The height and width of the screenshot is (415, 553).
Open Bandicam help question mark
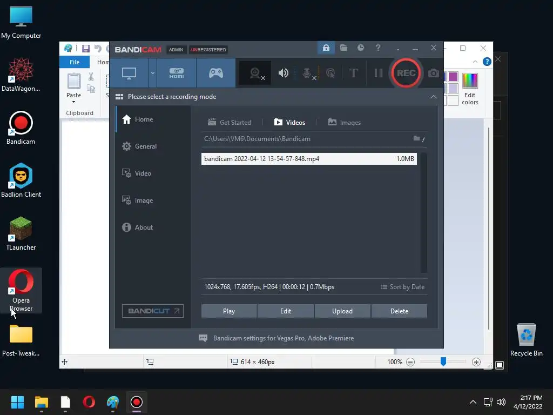click(x=378, y=48)
